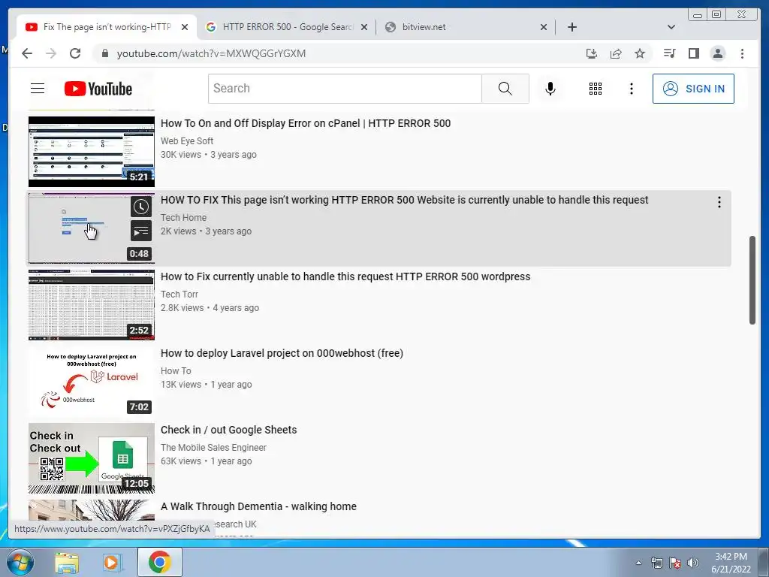Close the bitview.net tab
769x577 pixels.
point(544,27)
